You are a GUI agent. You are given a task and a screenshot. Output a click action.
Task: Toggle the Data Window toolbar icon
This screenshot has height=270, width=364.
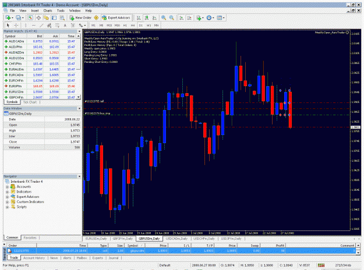coord(38,17)
